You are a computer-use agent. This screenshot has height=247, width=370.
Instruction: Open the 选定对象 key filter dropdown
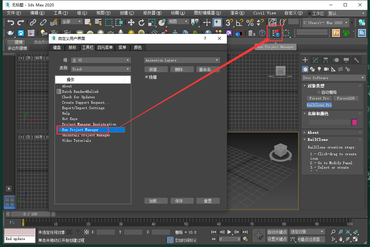pos(306,231)
